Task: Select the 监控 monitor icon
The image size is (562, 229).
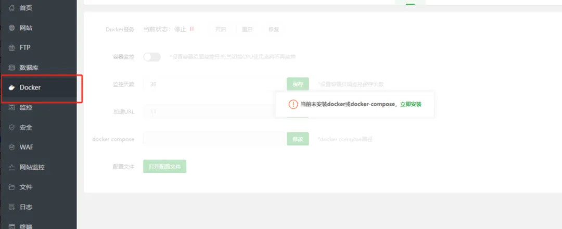Action: click(x=12, y=107)
